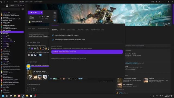Click the library search box
Screen dimensions: 174x98
[11, 9]
